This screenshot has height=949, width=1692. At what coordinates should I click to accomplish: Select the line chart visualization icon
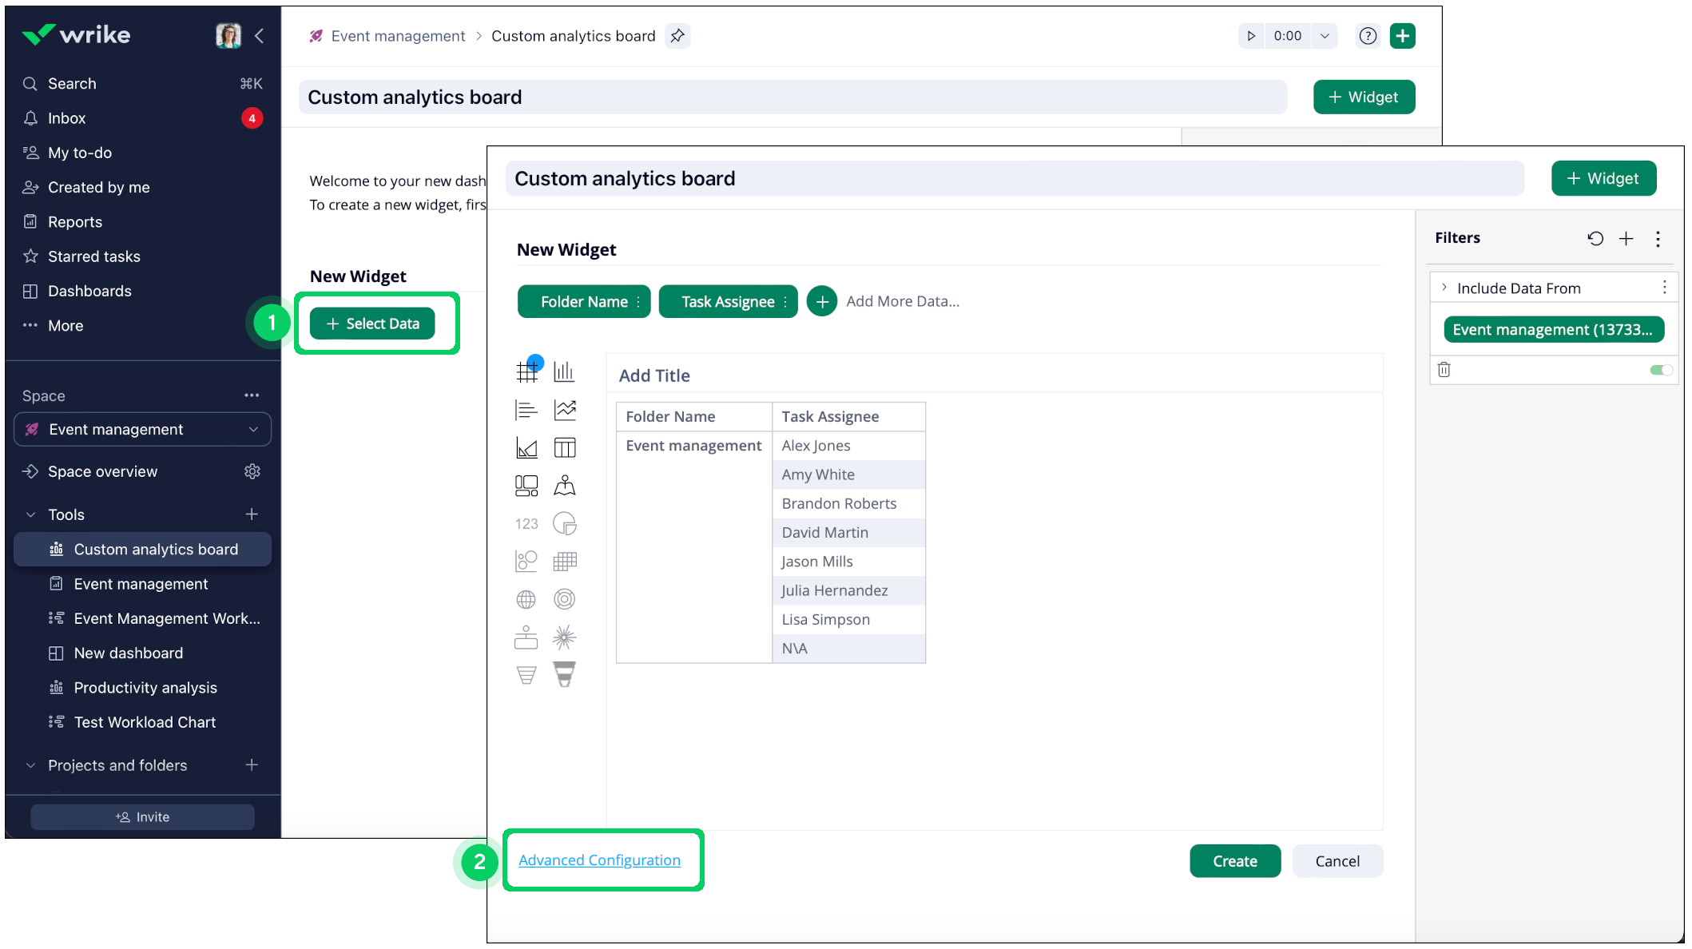(565, 410)
